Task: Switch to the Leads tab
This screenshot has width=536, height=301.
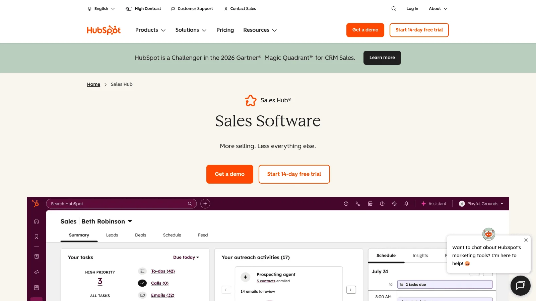Action: 112,235
